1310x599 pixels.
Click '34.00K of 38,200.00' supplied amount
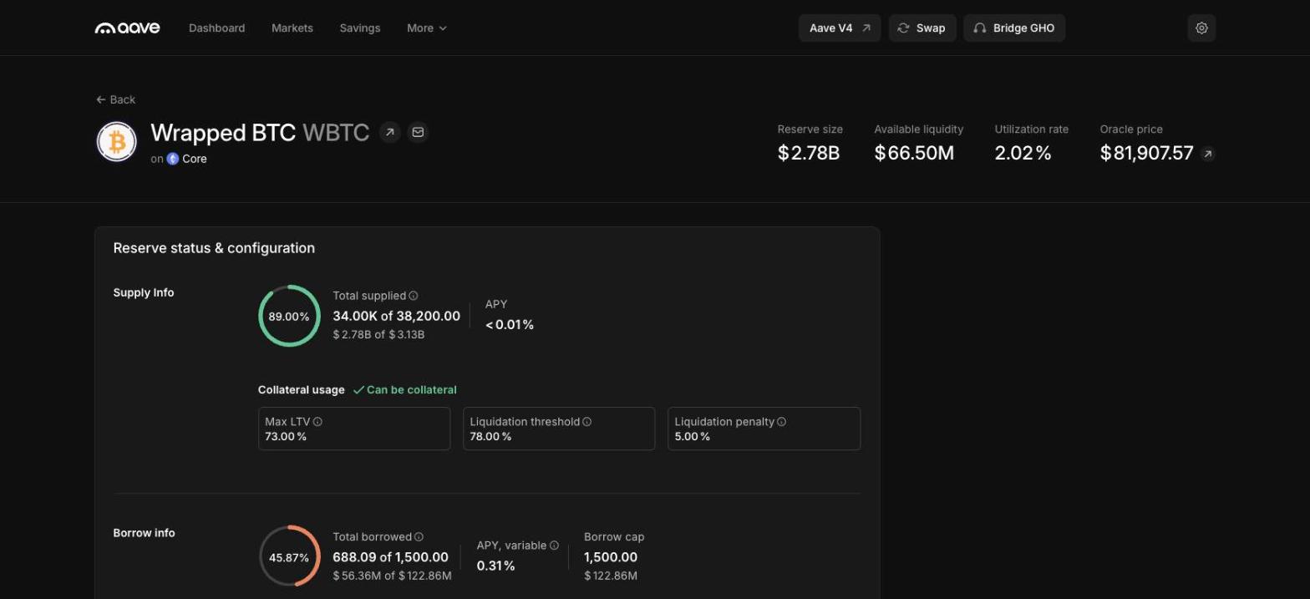tap(396, 316)
